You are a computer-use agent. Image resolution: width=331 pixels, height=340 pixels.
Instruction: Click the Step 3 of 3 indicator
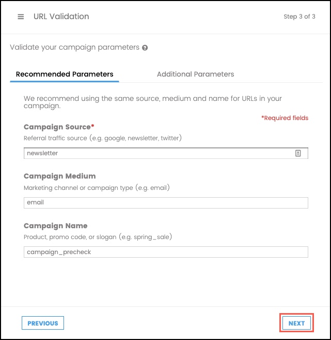299,17
